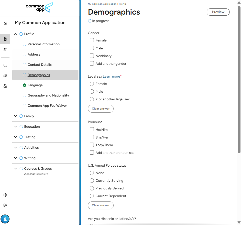This screenshot has height=225, width=241.
Task: Open the envelope inbox icon
Action: pos(5,76)
